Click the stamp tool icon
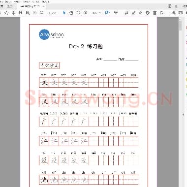Image resolution: width=187 pixels, height=187 pixels. tap(148, 13)
